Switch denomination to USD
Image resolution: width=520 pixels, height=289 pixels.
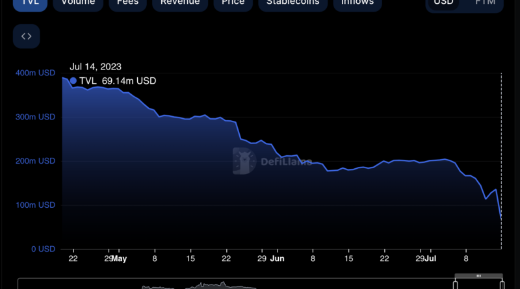point(443,3)
